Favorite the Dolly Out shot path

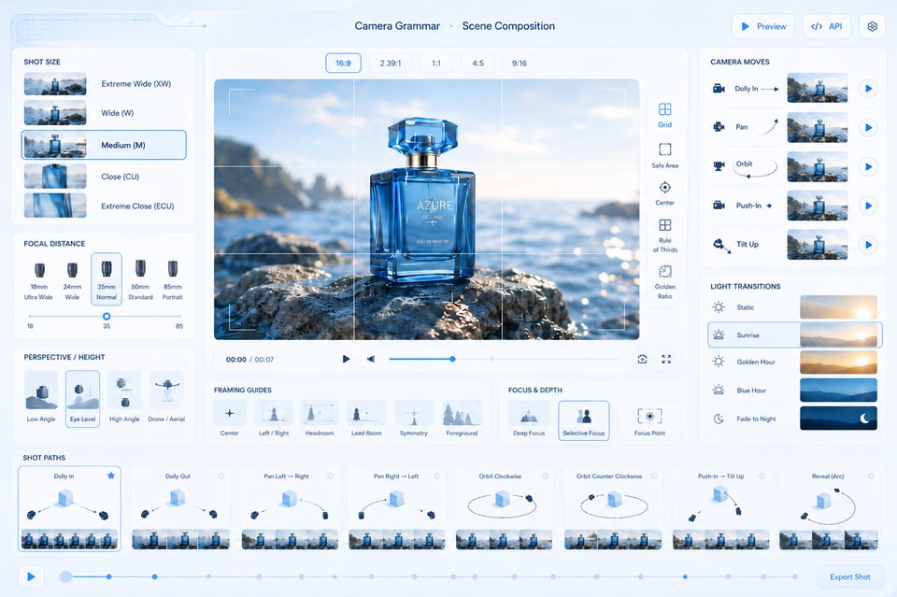coord(221,476)
